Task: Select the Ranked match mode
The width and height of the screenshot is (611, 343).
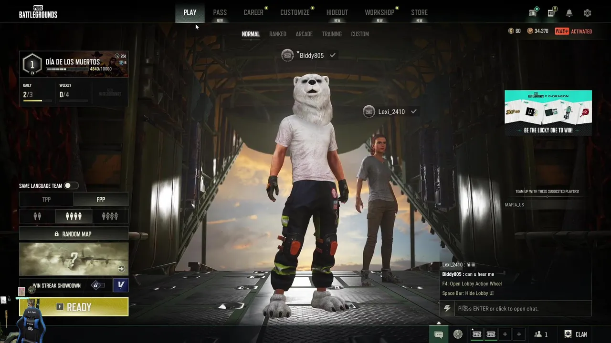Action: 278,34
